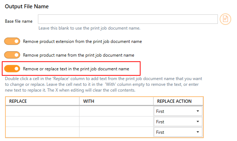Click the REPLACE ACTION column header
Screen dimensions: 237x141
(178, 101)
